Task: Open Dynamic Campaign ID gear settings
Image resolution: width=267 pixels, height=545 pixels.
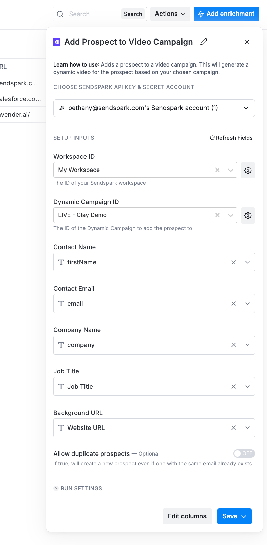Action: [x=248, y=215]
